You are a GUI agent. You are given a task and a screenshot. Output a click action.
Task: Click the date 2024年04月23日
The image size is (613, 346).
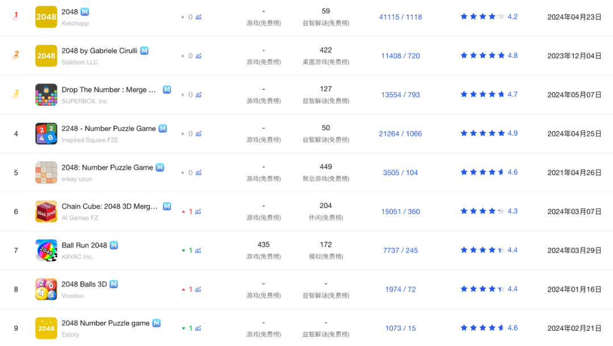pos(574,17)
